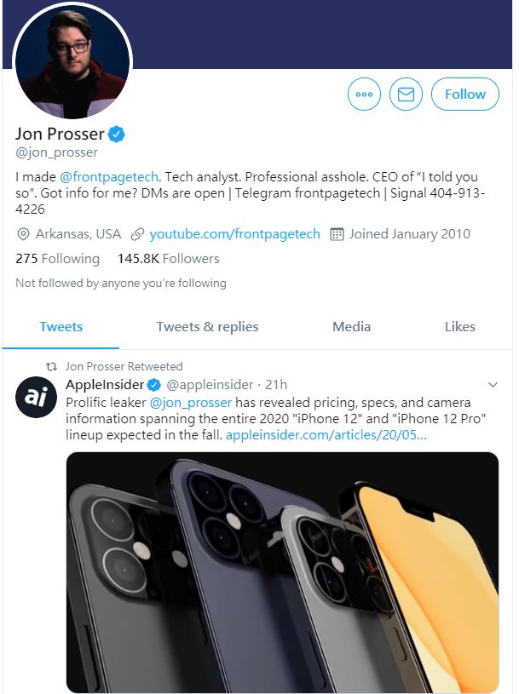
Task: Click the AppleInsider avatar logo
Action: [x=36, y=398]
